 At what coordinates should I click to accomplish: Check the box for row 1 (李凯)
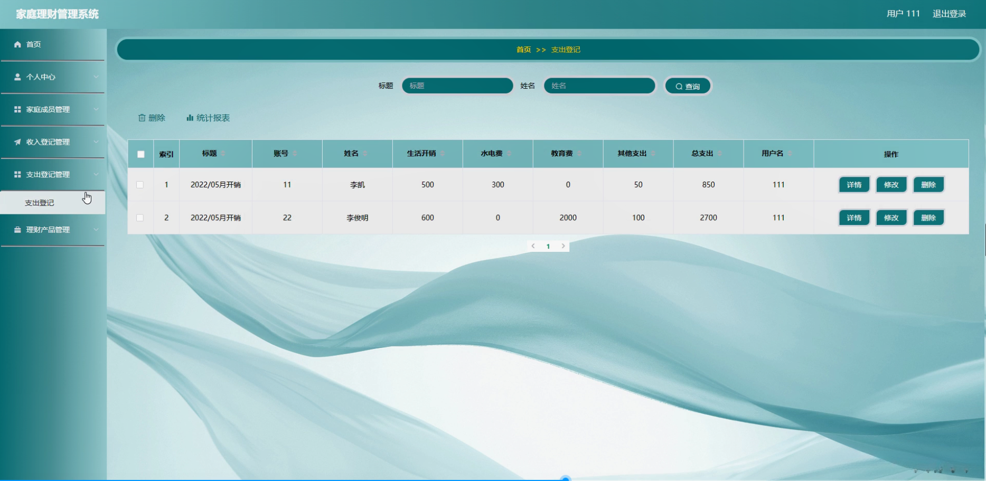point(140,185)
